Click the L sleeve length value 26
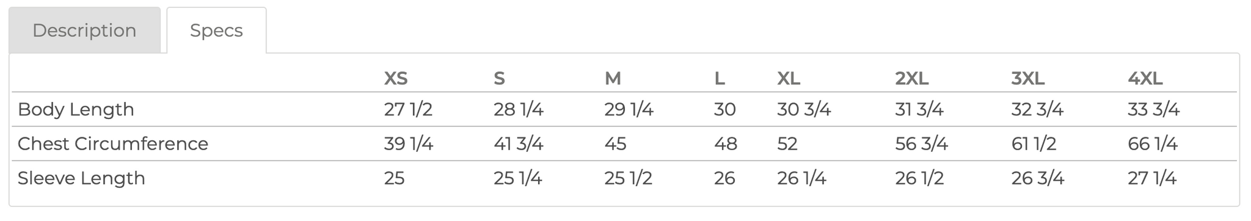The image size is (1251, 221). 724,178
